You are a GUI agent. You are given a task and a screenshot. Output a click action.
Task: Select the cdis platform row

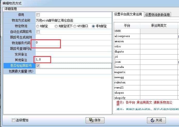(x=127, y=47)
